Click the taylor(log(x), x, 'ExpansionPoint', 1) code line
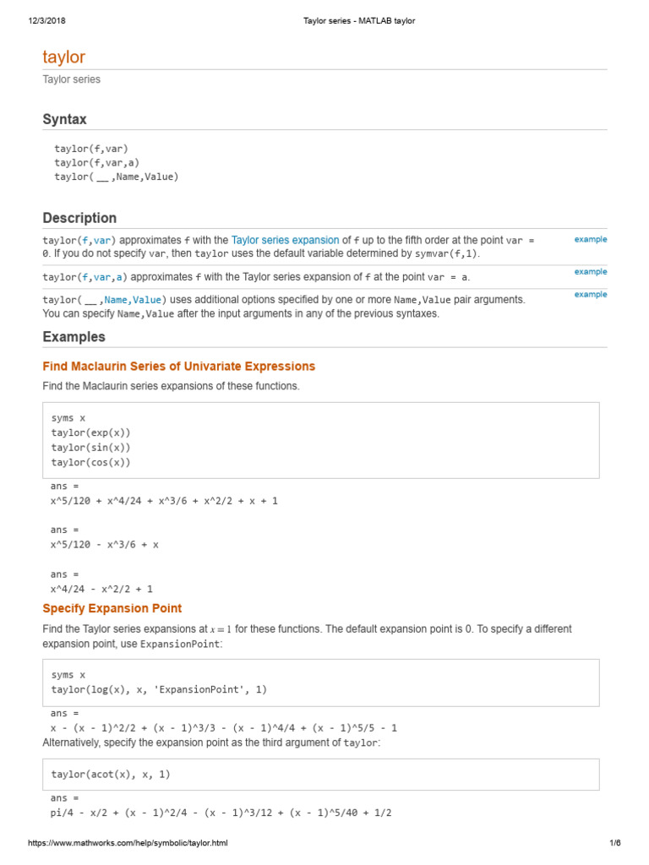 point(159,689)
